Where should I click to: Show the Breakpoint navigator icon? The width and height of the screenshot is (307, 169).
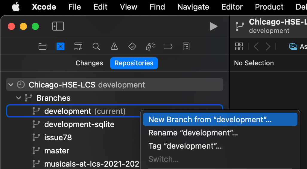click(168, 46)
